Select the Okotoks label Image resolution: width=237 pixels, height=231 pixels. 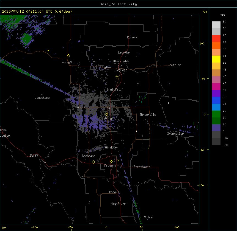pos(113,192)
